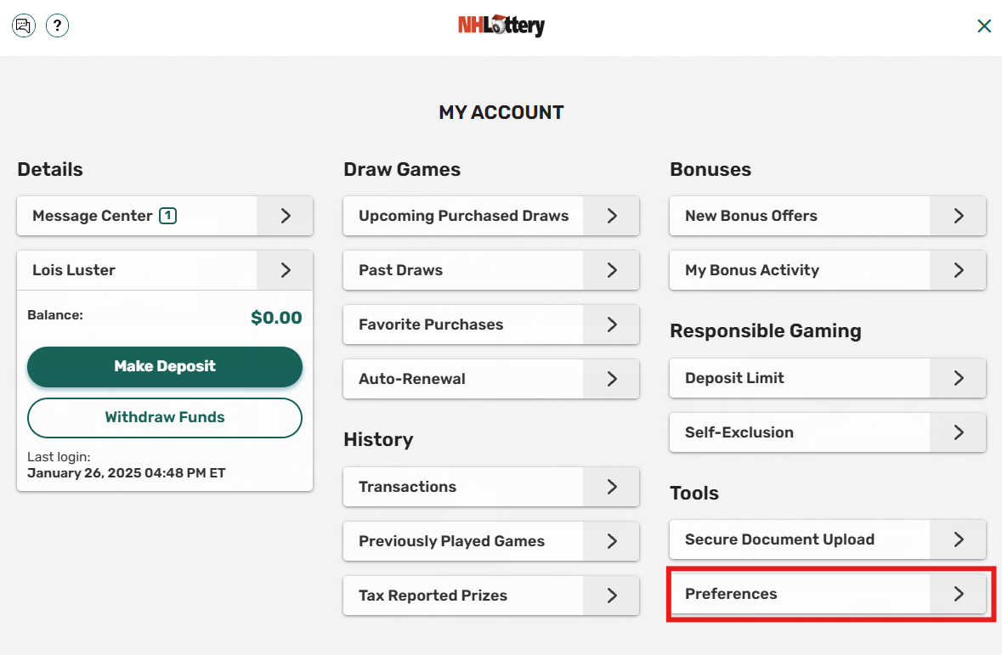Click the New Bonus Offers arrow icon
Image resolution: width=1002 pixels, height=655 pixels.
958,216
